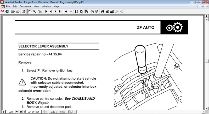Image resolution: width=209 pixels, height=114 pixels.
Task: Click Go to Next View arrow
Action: click(x=71, y=11)
